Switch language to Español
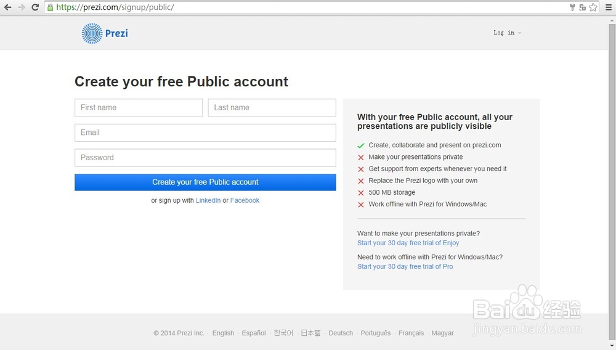Screen dimensions: 616x350 click(x=254, y=333)
